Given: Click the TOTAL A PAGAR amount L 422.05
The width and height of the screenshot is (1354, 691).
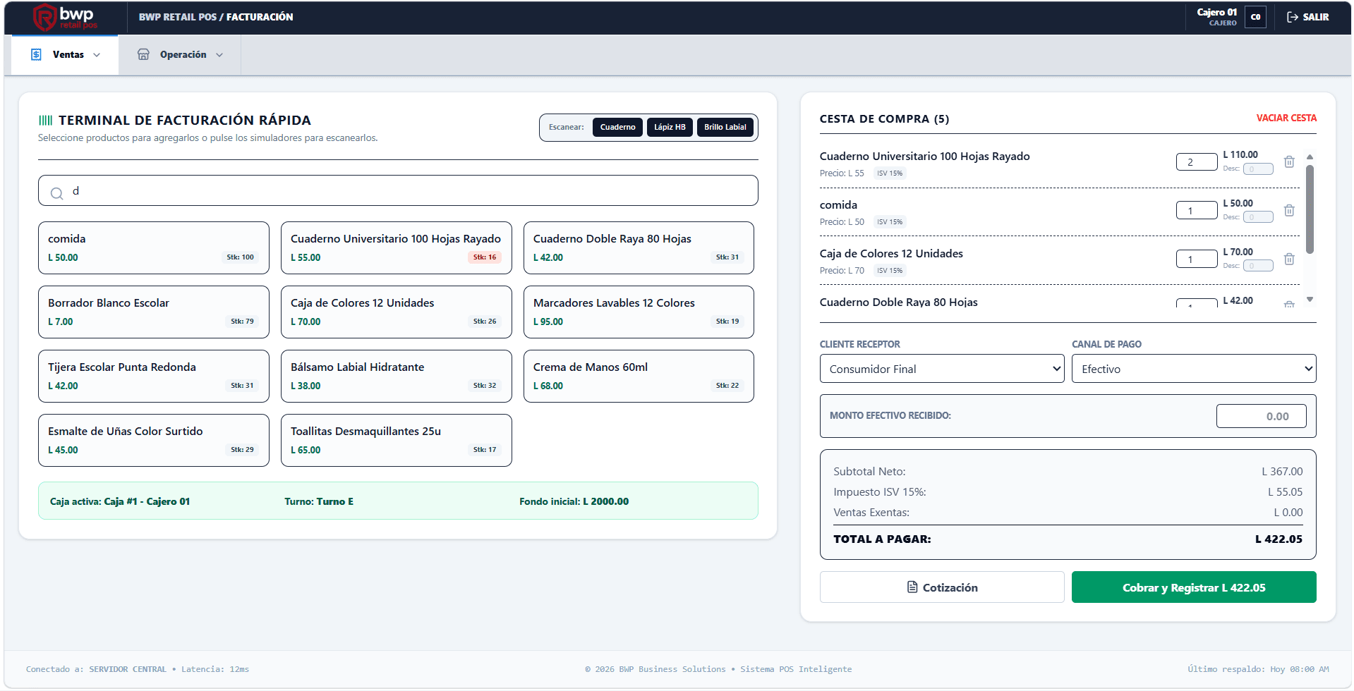Looking at the screenshot, I should click(x=1279, y=539).
